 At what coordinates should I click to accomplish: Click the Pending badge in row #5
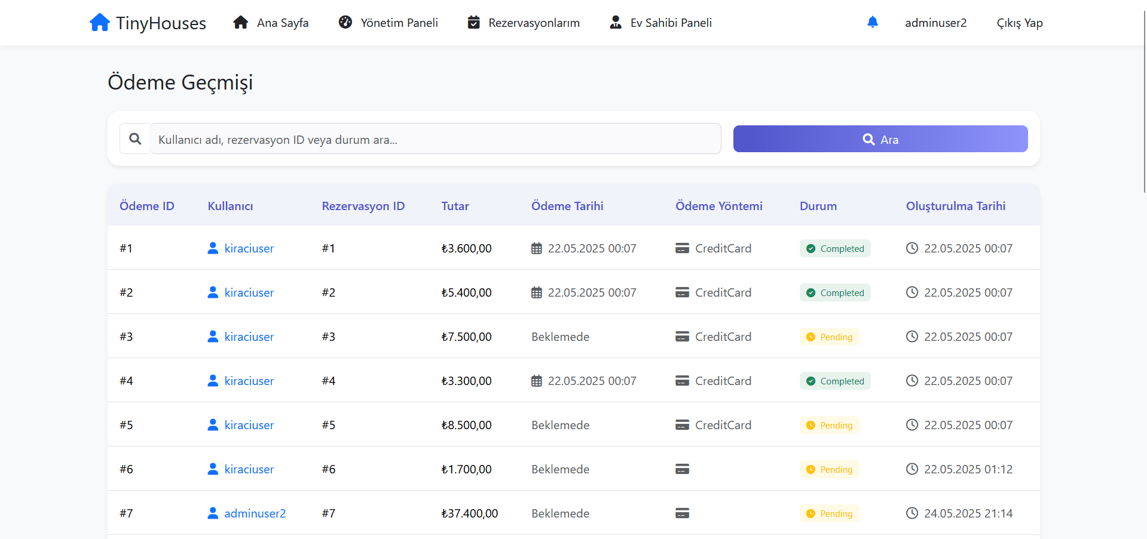(x=830, y=425)
